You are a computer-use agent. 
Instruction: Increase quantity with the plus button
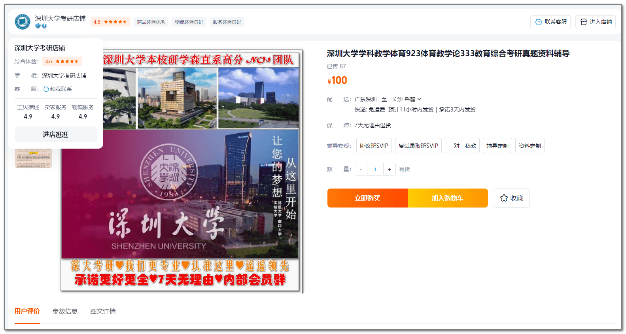389,170
